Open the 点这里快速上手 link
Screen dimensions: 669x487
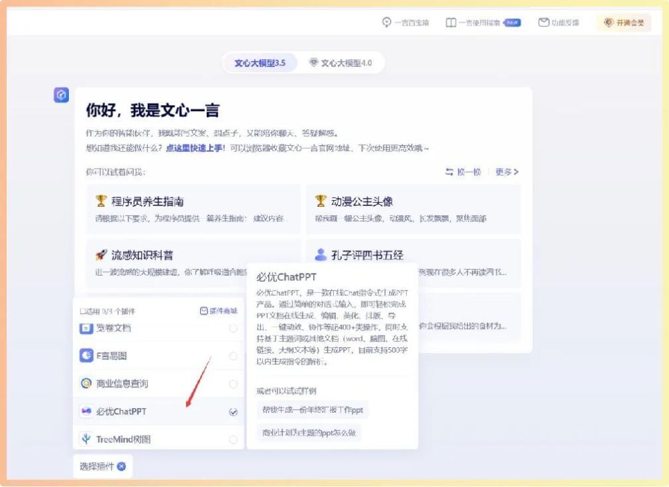click(195, 148)
